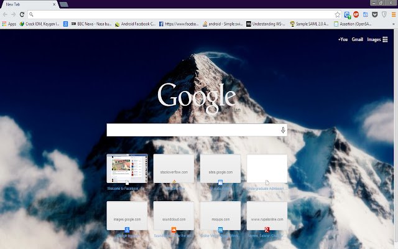
Task: Open the soundcloud.com thumbnail
Action: click(174, 216)
